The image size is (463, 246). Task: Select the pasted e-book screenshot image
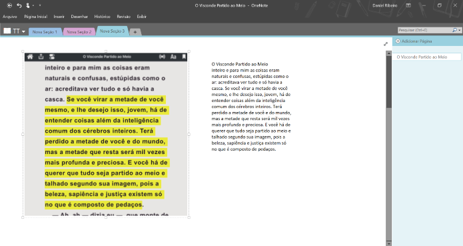(x=106, y=135)
